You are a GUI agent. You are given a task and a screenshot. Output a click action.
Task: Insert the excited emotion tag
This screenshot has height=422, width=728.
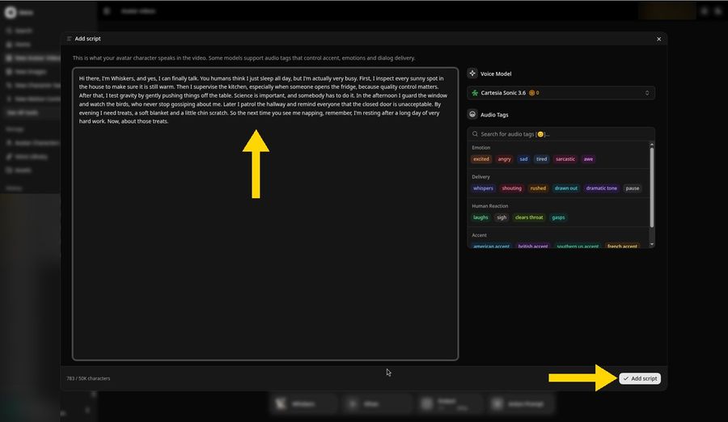[x=481, y=158]
